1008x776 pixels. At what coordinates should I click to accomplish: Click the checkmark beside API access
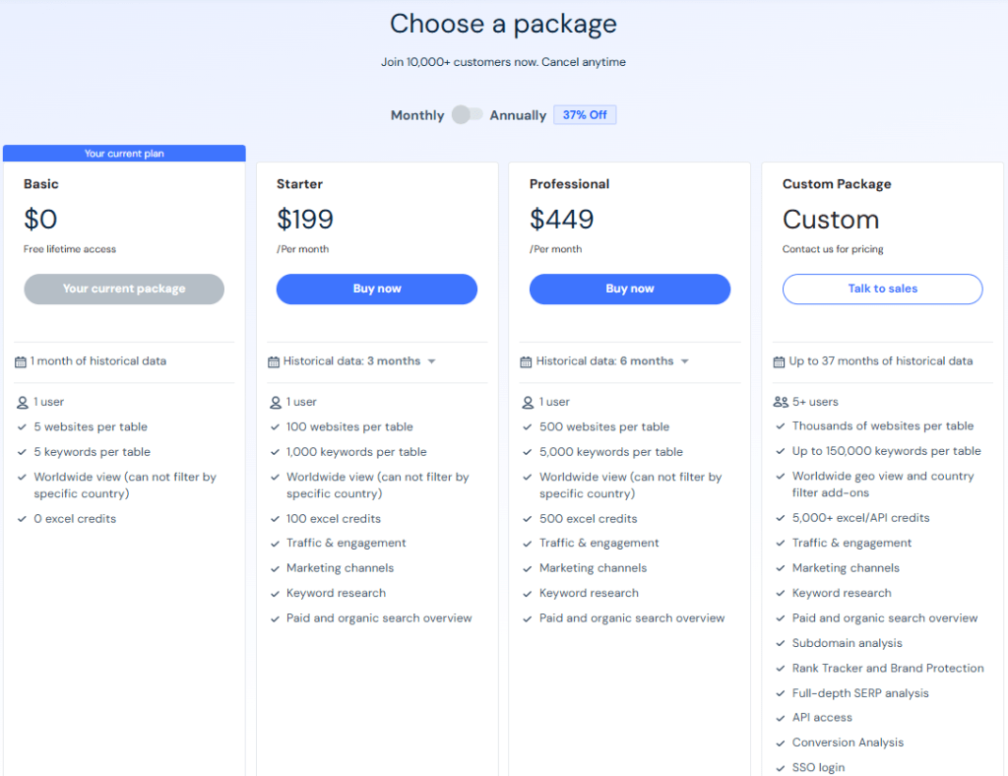tap(780, 717)
